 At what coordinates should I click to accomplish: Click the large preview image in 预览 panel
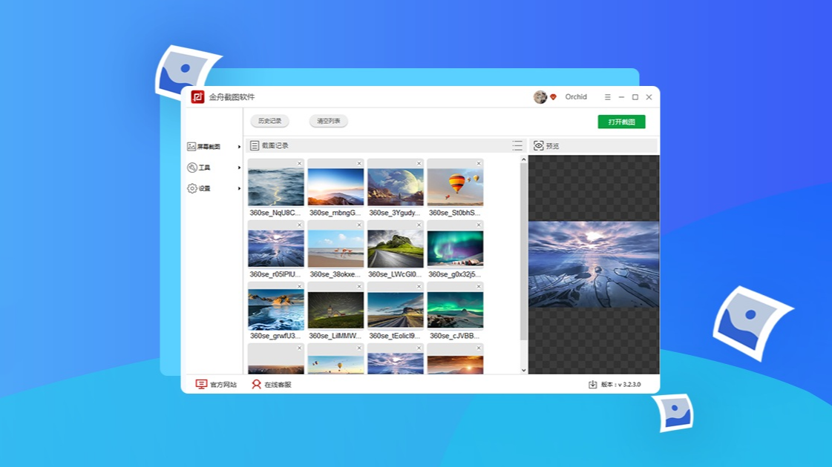pos(594,264)
